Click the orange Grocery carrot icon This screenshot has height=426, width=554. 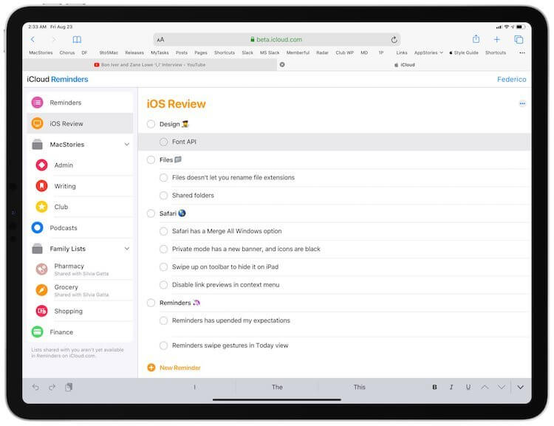pos(41,290)
